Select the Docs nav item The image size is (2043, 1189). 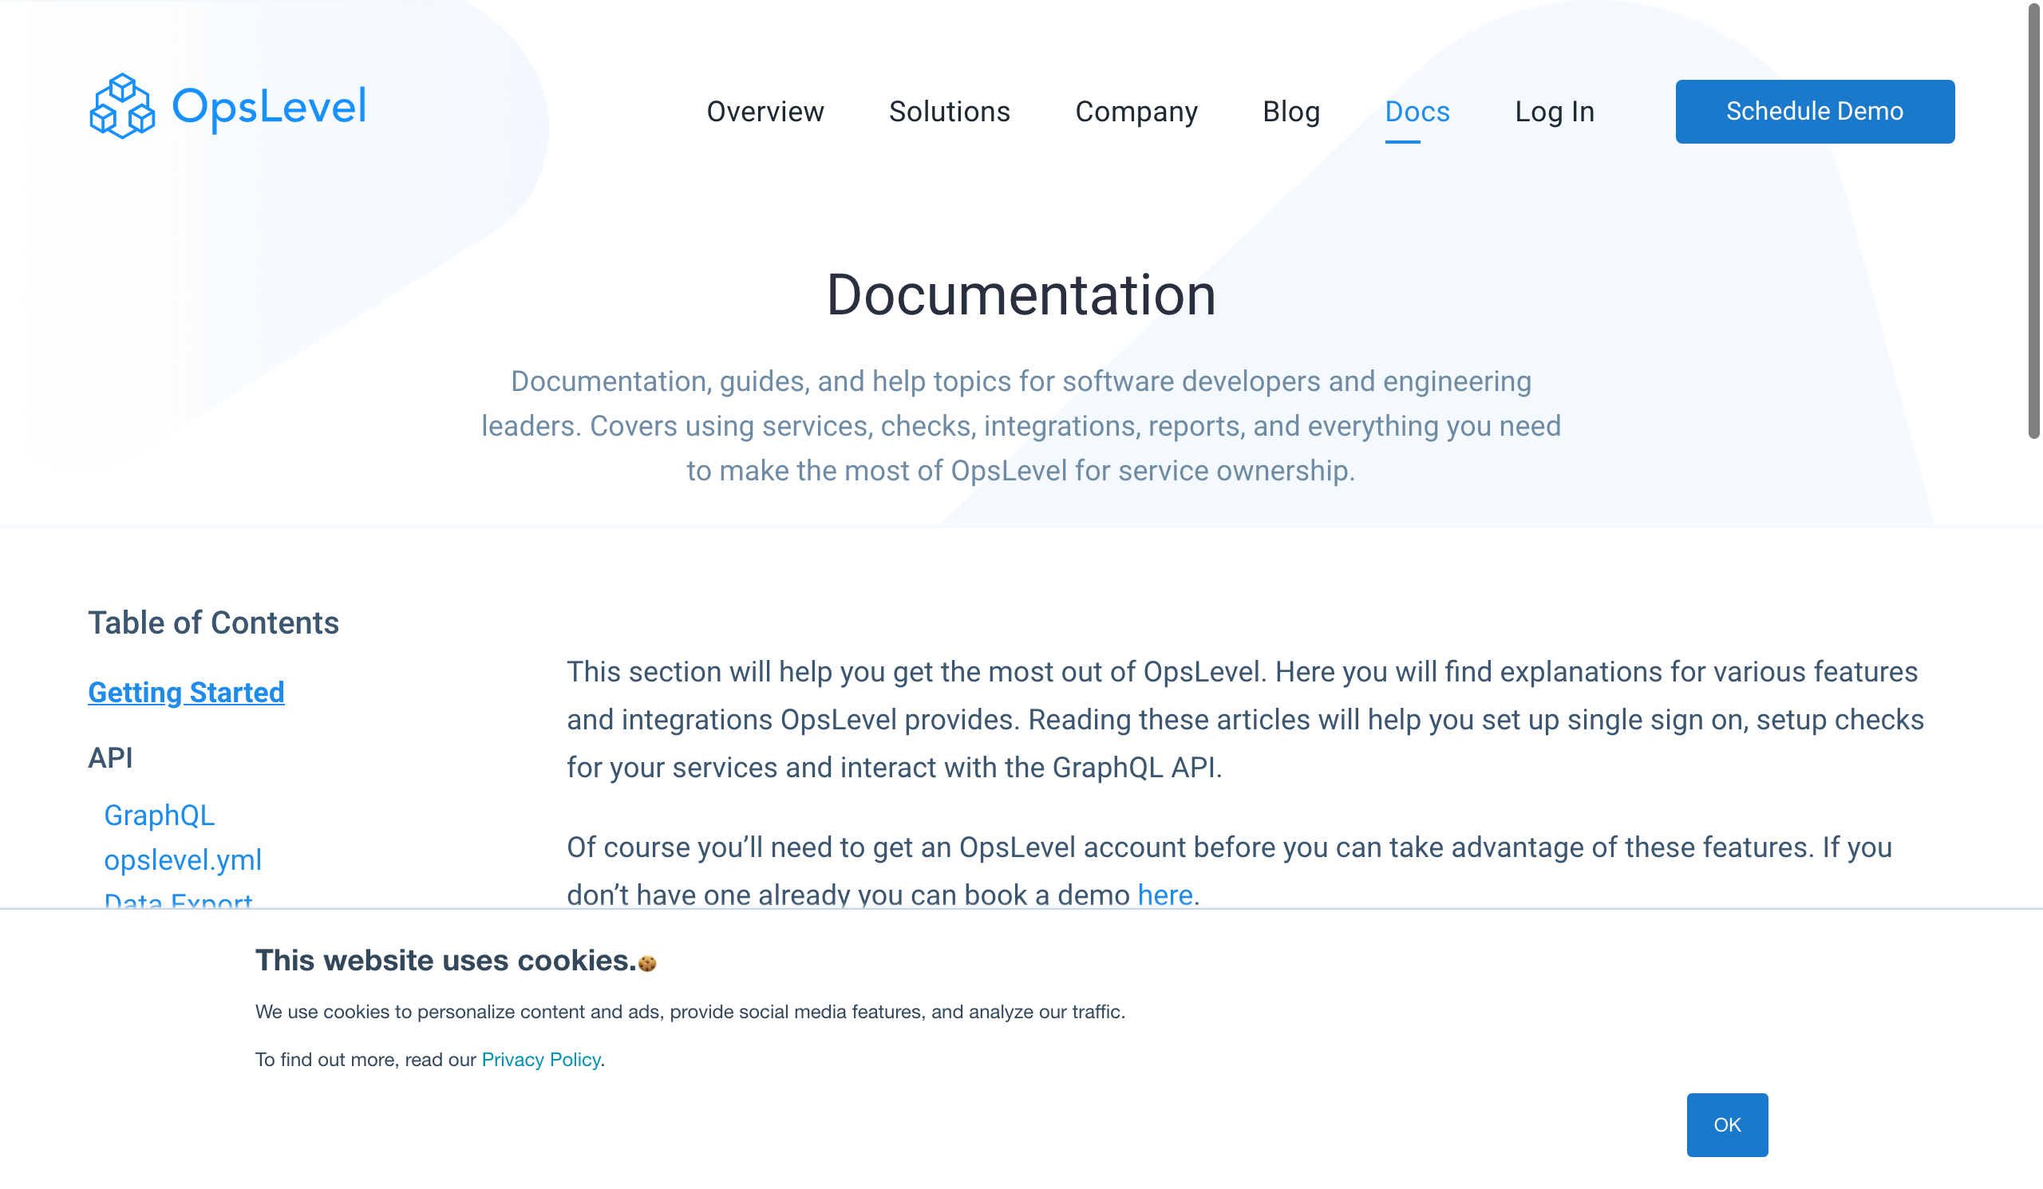pos(1417,112)
